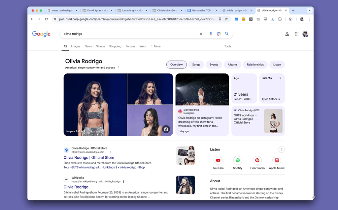This screenshot has width=338, height=210.
Task: Open the LinkBuds S x olivia rodrigo sitelink
Action: [119, 168]
